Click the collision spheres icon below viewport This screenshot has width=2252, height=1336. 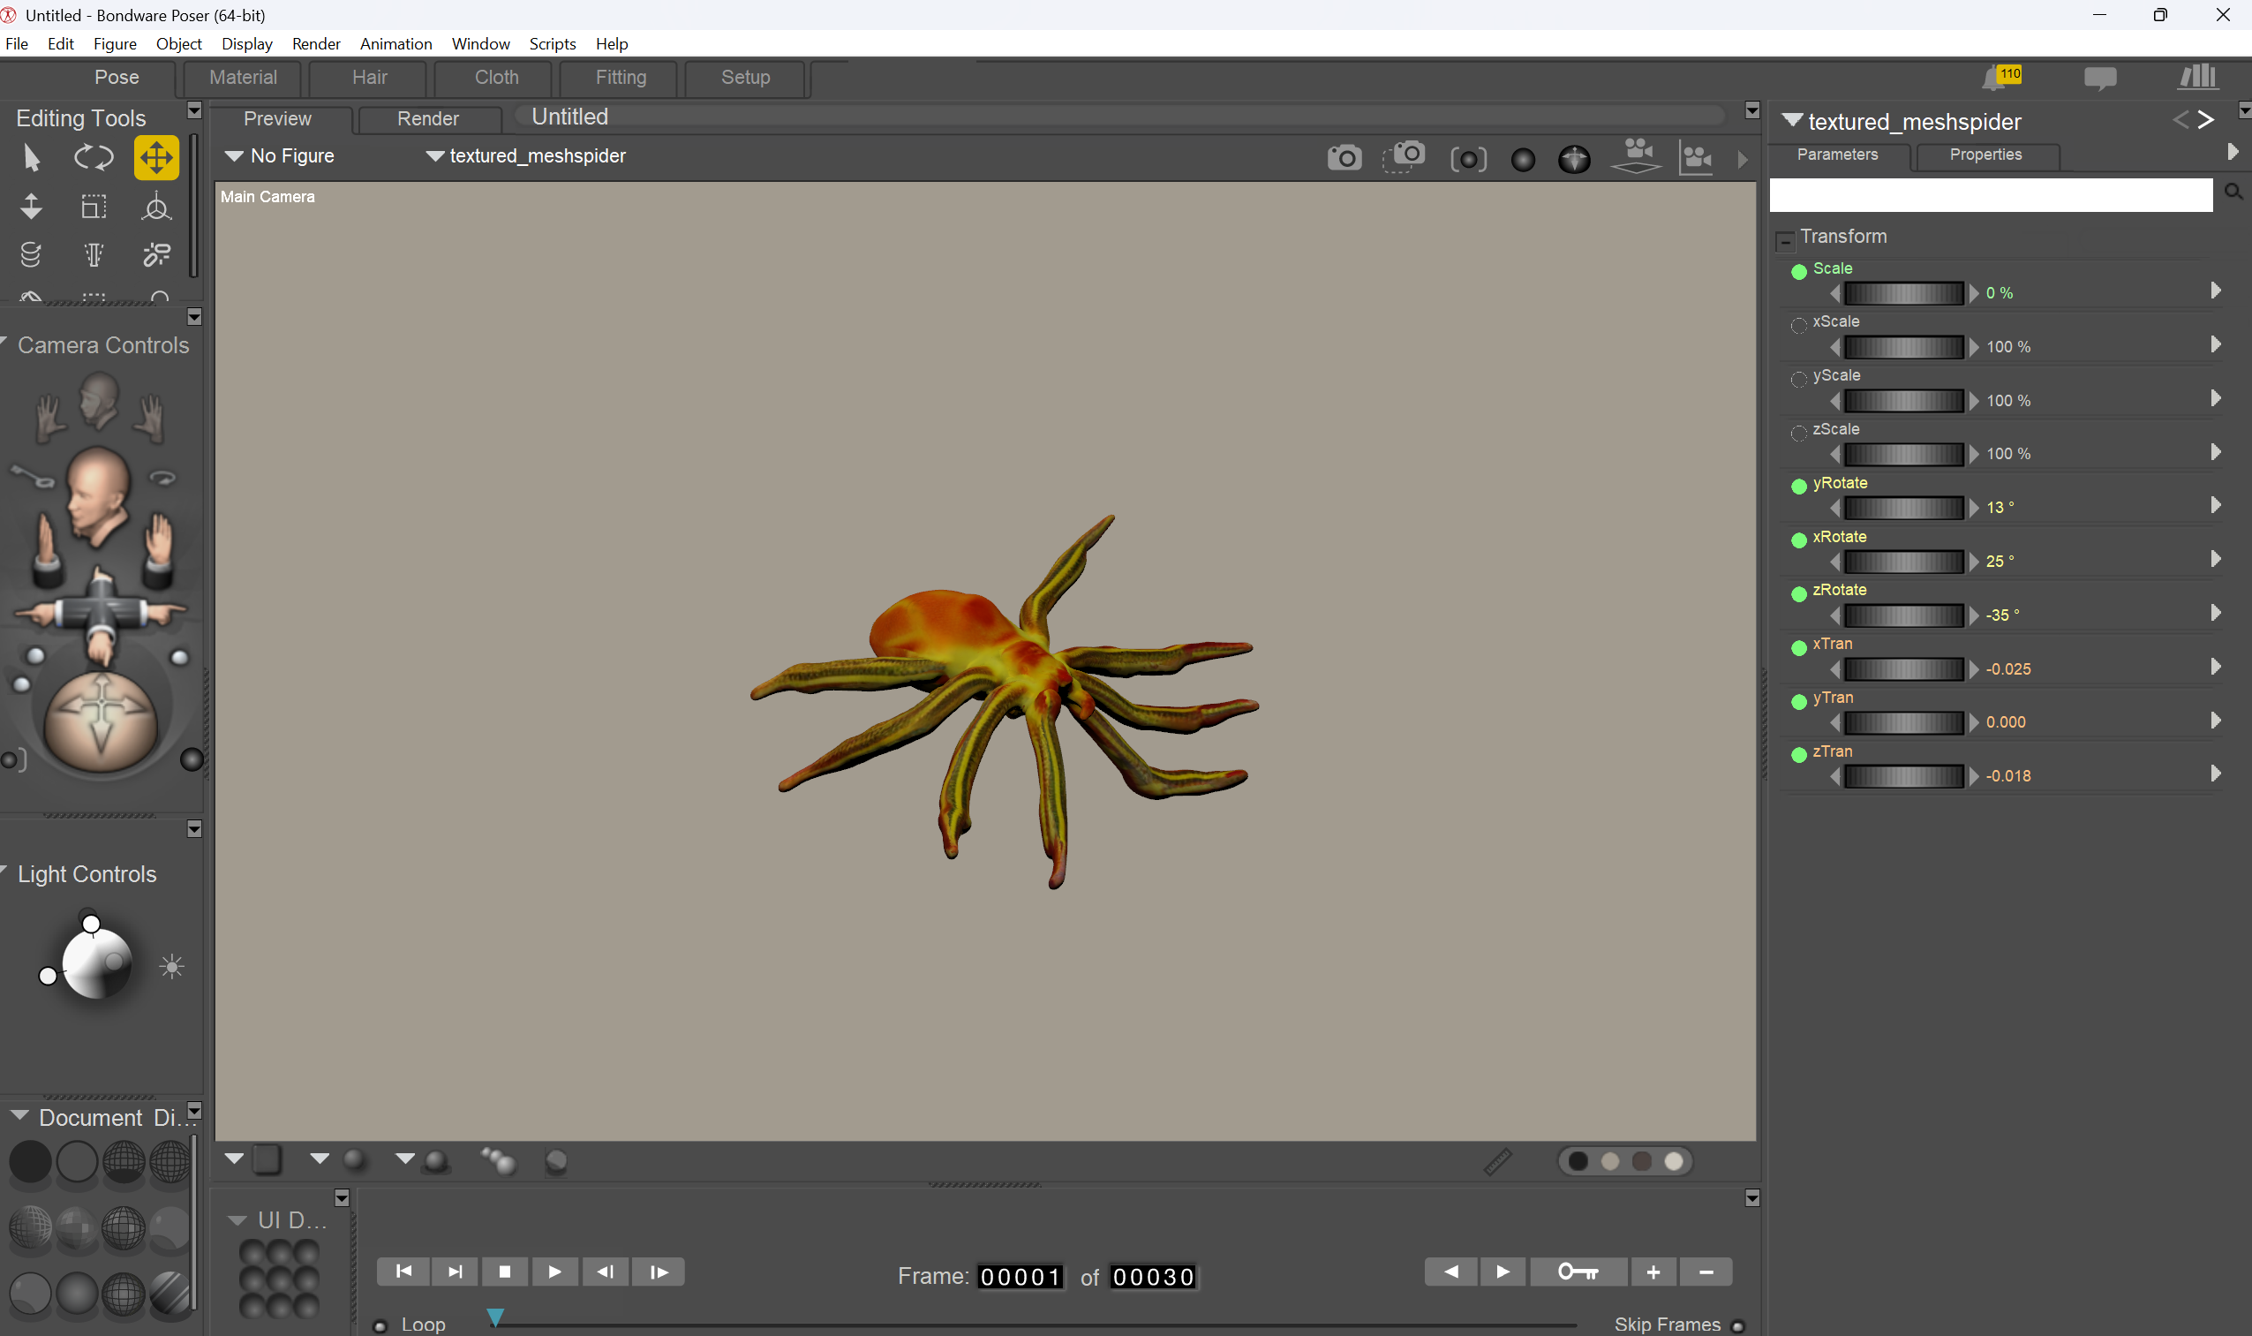point(498,1160)
